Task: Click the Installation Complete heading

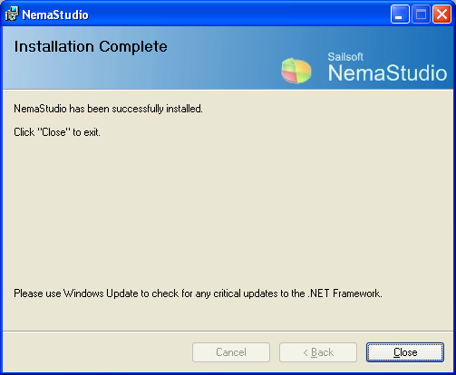Action: tap(91, 46)
